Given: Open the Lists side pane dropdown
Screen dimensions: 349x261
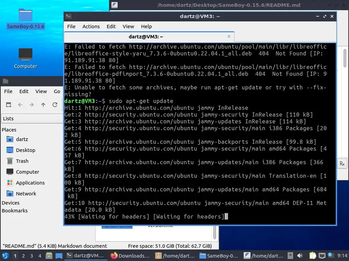Looking at the screenshot, I should coord(32,119).
